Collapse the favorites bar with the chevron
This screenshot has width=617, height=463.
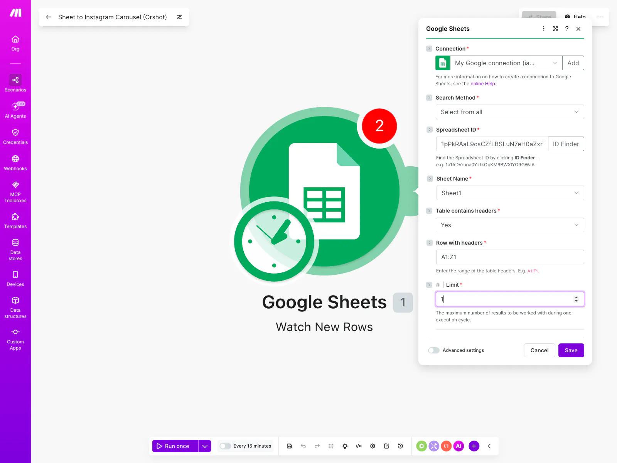click(x=489, y=446)
